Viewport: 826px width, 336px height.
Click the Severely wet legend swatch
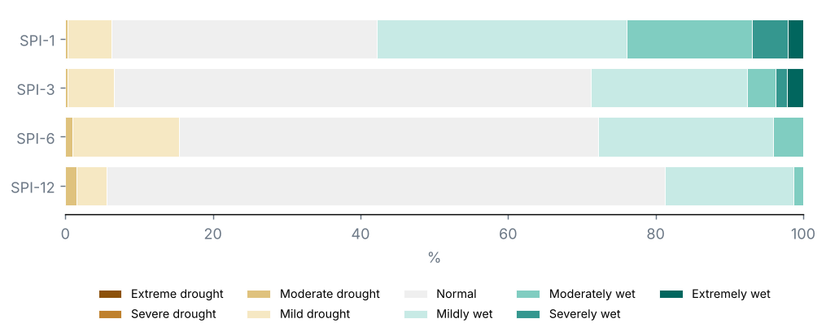(528, 314)
